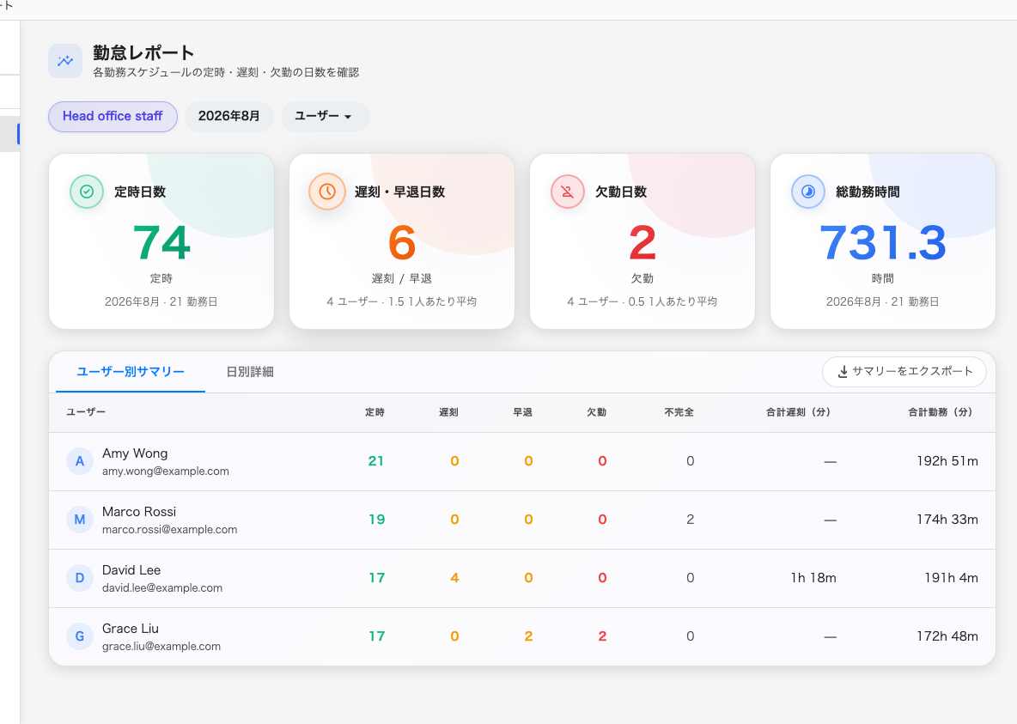The height and width of the screenshot is (724, 1017).
Task: Click Grace Liu's red absence count 2
Action: click(602, 636)
